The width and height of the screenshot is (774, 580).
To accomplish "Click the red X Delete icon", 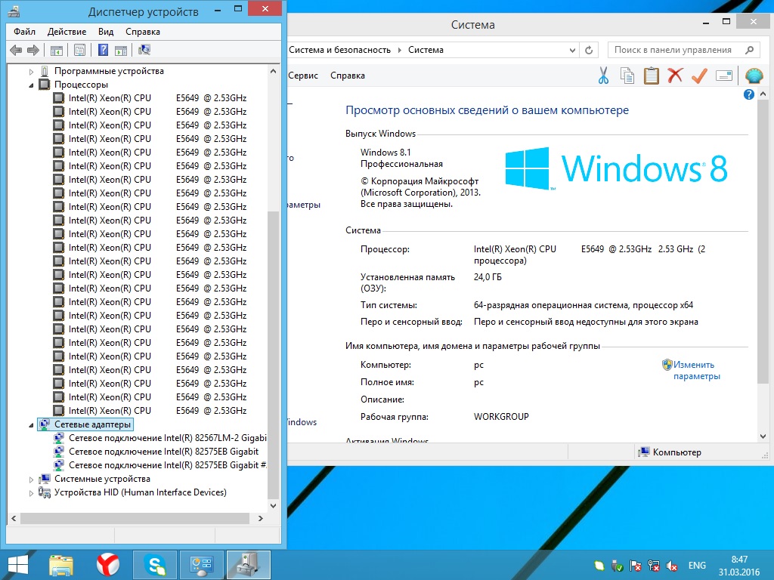I will [x=675, y=76].
